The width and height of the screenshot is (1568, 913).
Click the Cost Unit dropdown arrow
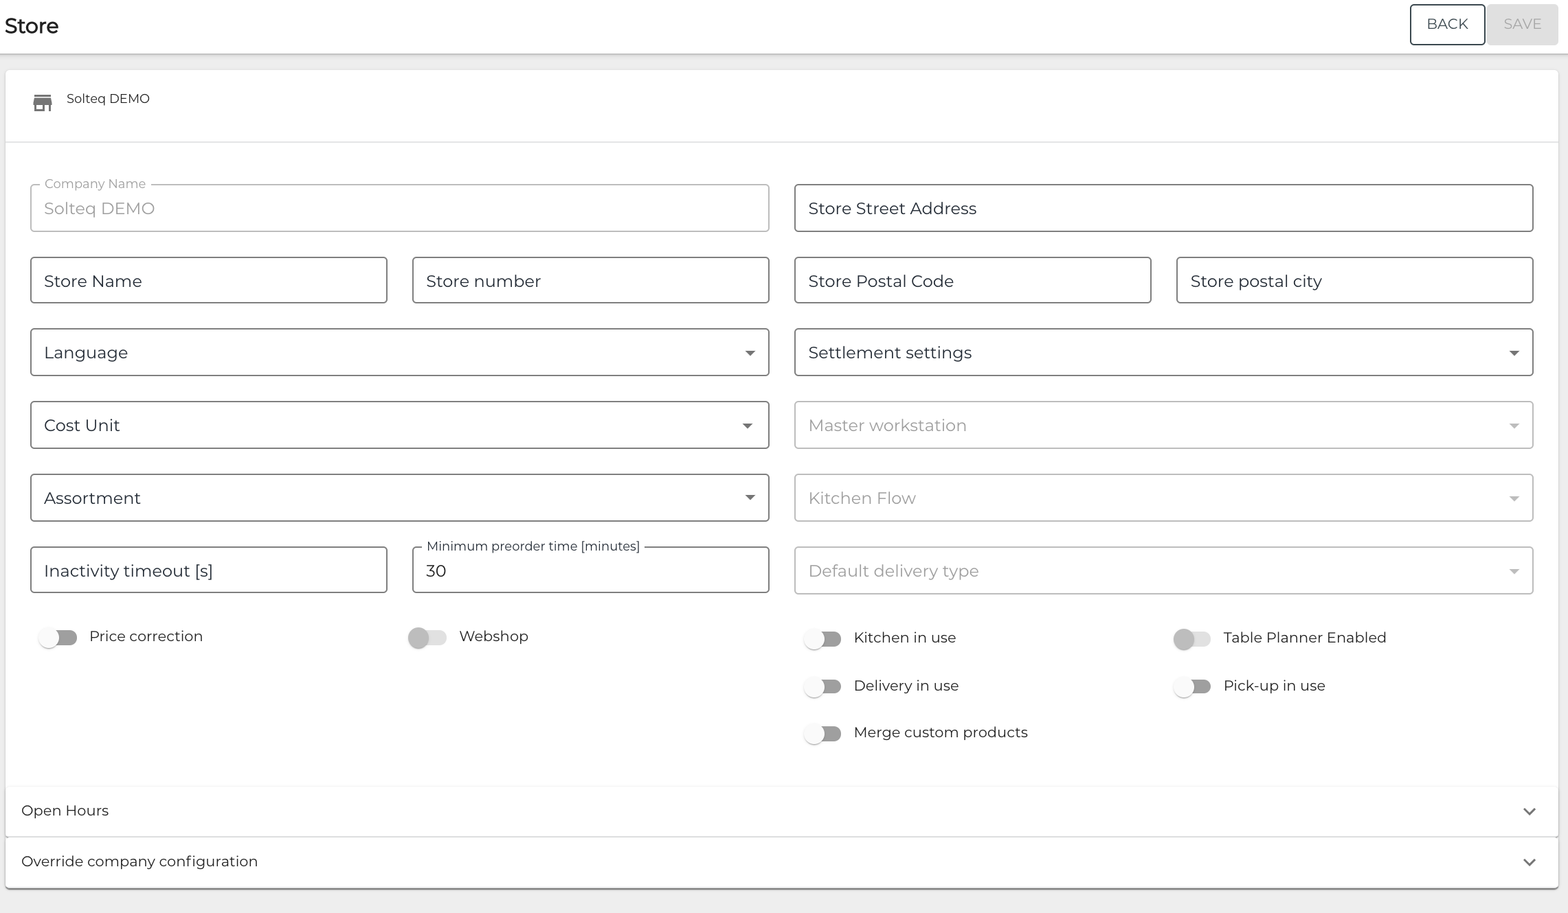[748, 426]
